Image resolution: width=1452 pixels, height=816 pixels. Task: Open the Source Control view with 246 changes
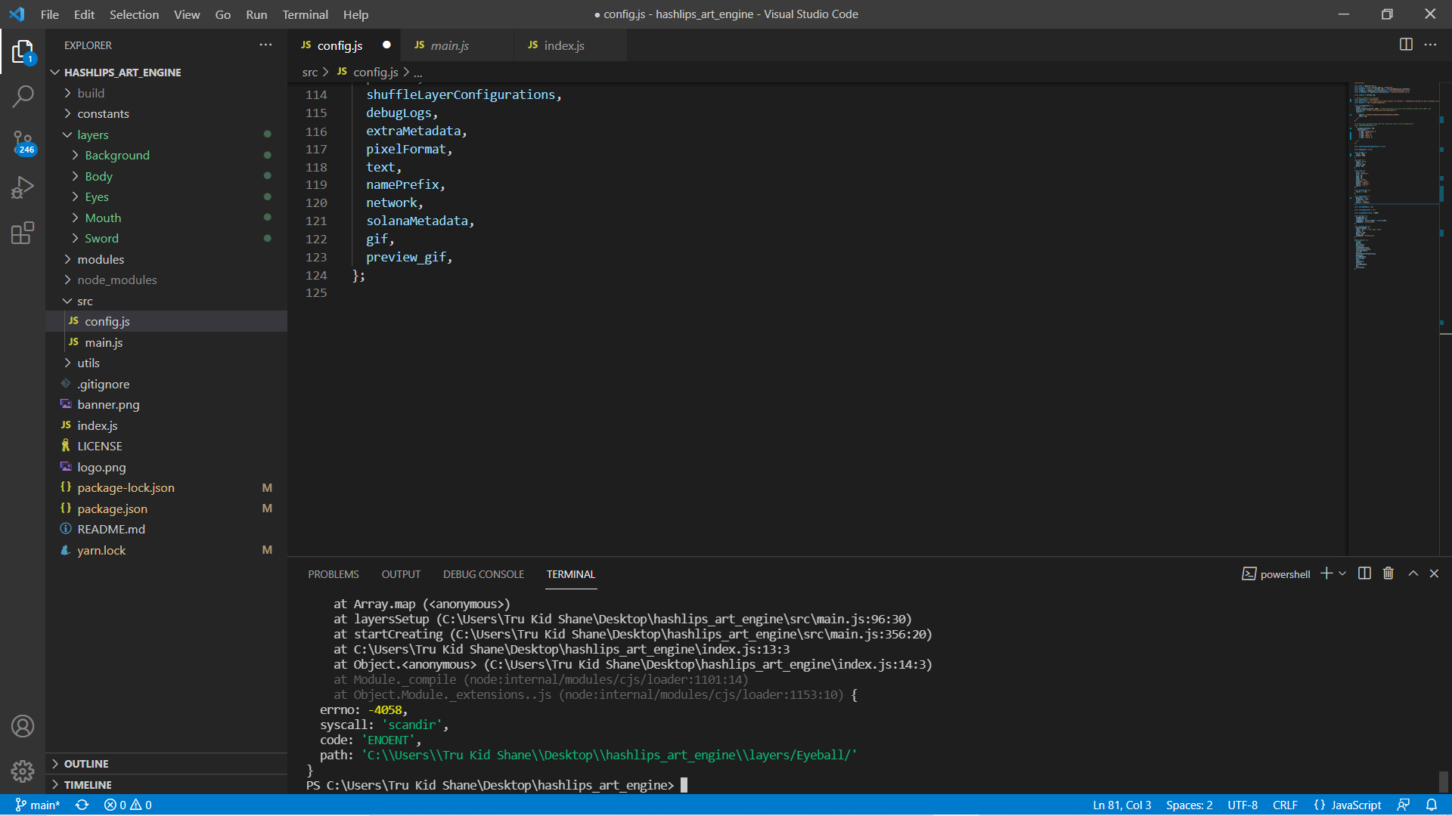click(23, 144)
